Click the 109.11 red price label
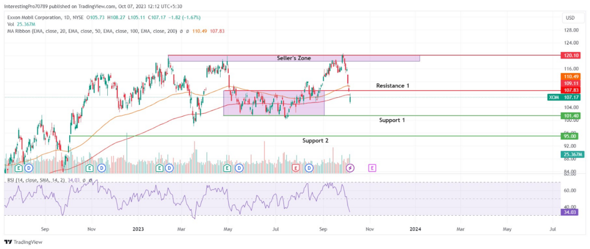 click(x=571, y=83)
